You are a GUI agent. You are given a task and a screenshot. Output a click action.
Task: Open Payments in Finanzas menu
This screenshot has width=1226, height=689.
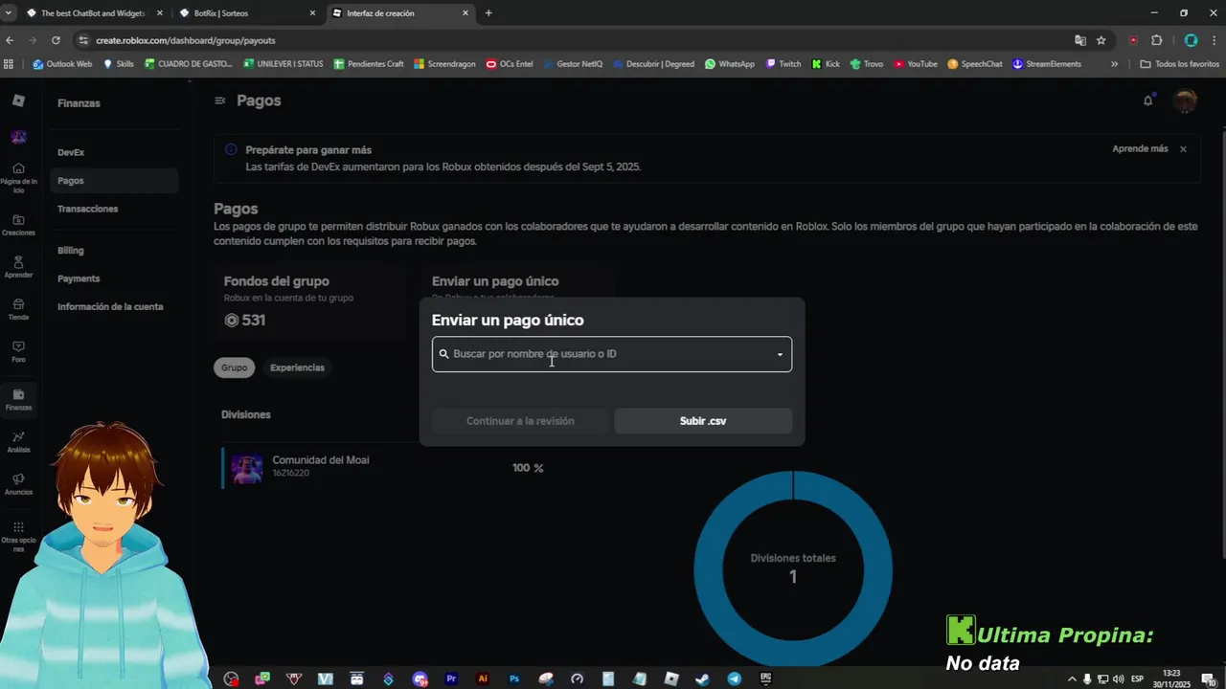tap(79, 278)
